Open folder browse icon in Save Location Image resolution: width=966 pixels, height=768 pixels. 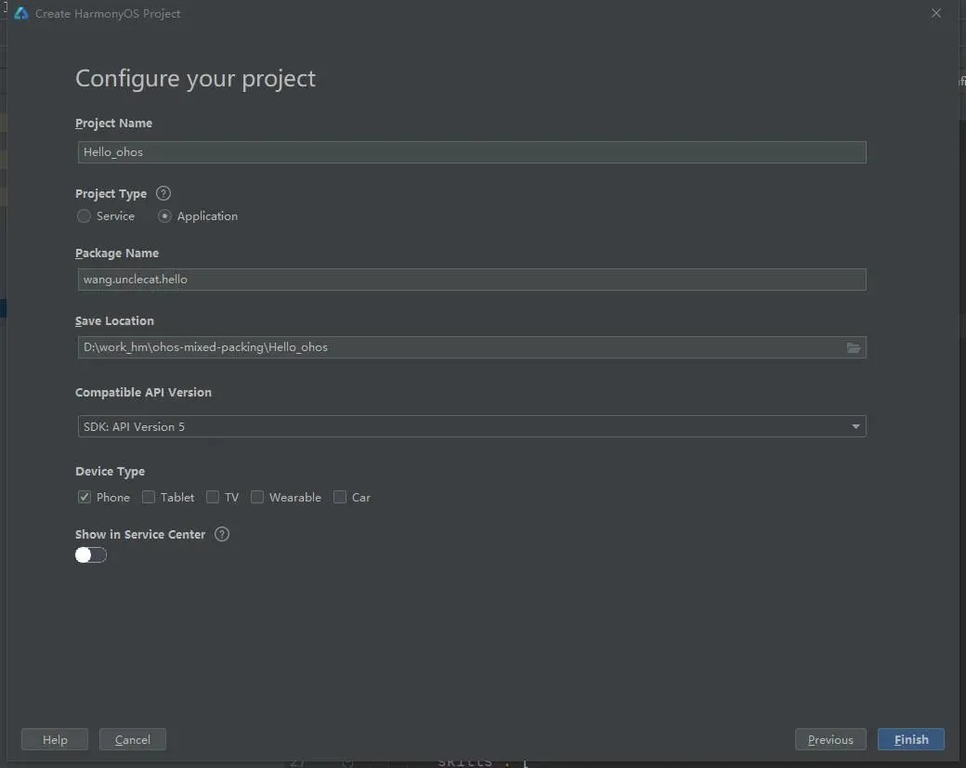click(854, 347)
